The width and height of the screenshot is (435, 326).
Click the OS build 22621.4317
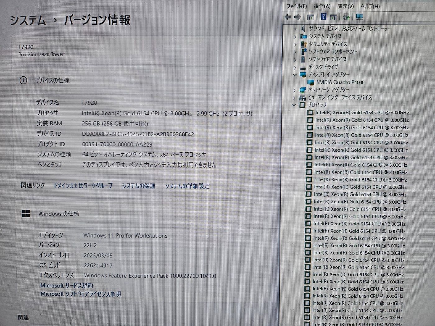[x=98, y=265]
